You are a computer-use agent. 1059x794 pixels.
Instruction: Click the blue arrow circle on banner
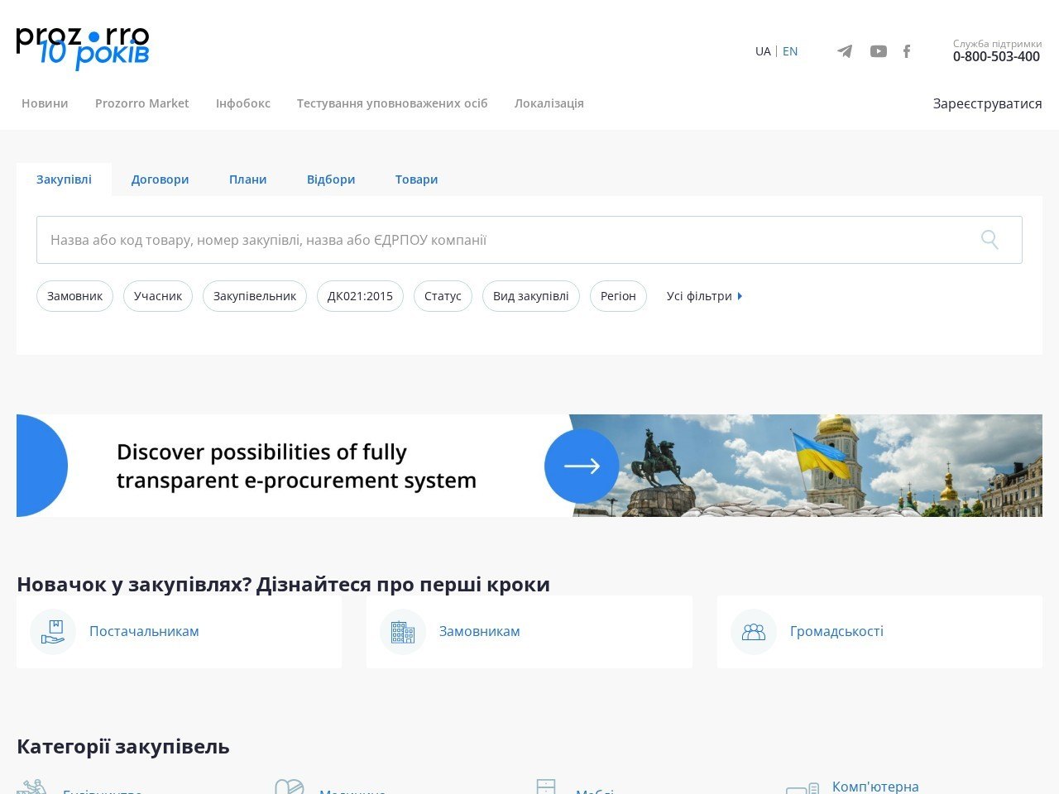[582, 466]
